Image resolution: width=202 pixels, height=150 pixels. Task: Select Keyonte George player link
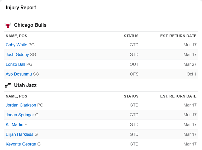(21, 144)
